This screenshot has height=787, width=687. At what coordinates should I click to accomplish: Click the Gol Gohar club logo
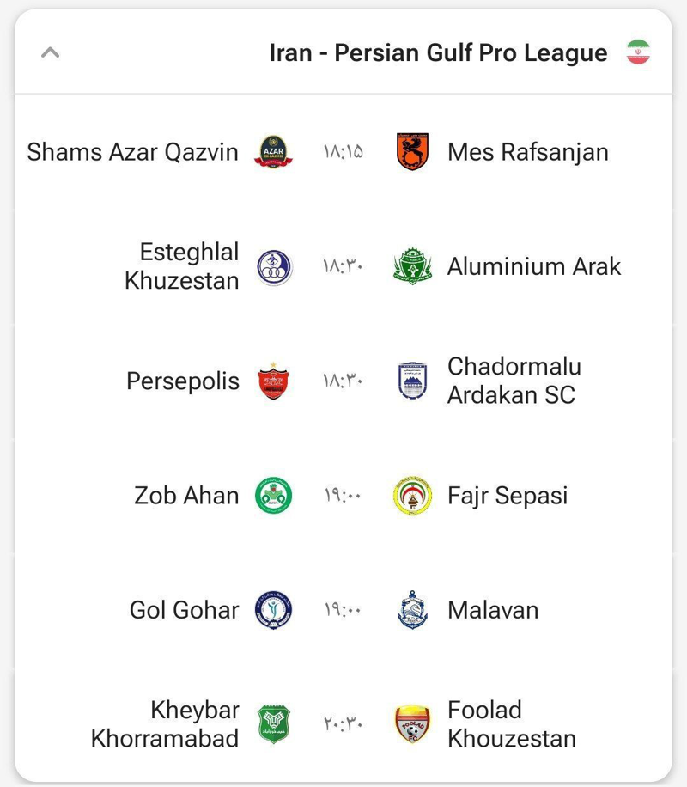click(x=274, y=610)
